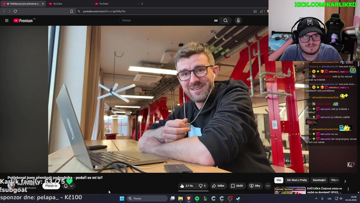Open File Explorer from the taskbar

tap(181, 198)
